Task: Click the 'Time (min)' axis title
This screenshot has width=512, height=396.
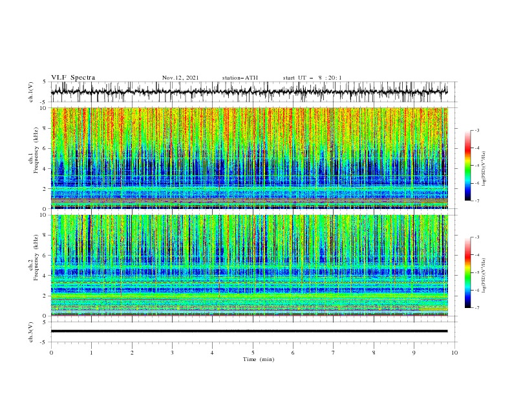Action: coord(259,359)
